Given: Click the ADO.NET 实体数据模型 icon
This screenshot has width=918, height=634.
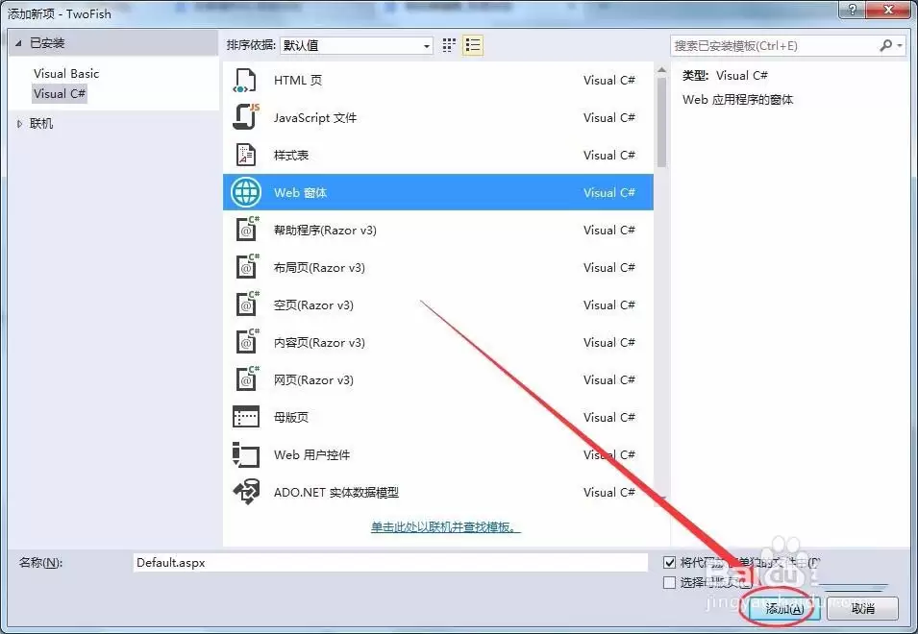Looking at the screenshot, I should pos(245,492).
